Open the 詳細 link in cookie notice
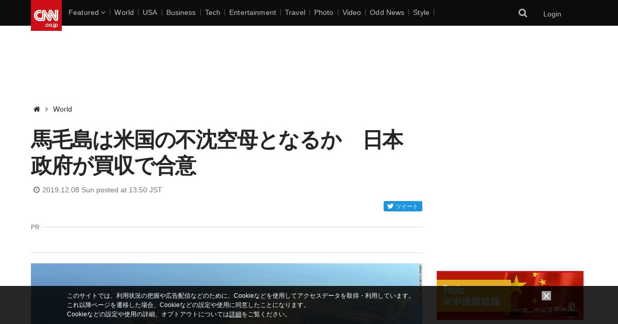The width and height of the screenshot is (618, 324). (x=235, y=314)
